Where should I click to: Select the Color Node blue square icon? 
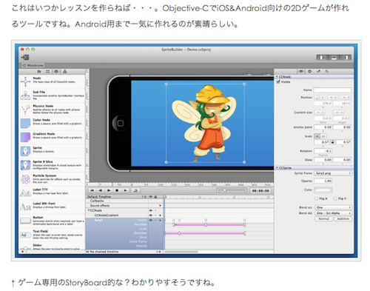click(x=25, y=123)
